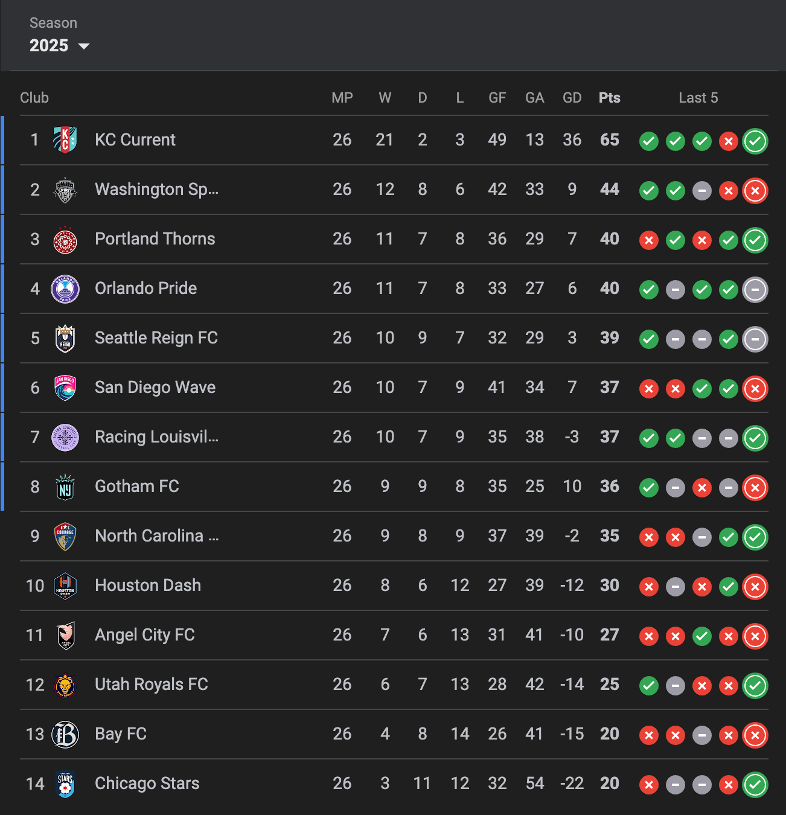This screenshot has width=786, height=815.
Task: Select the Pts column header
Action: tap(610, 98)
